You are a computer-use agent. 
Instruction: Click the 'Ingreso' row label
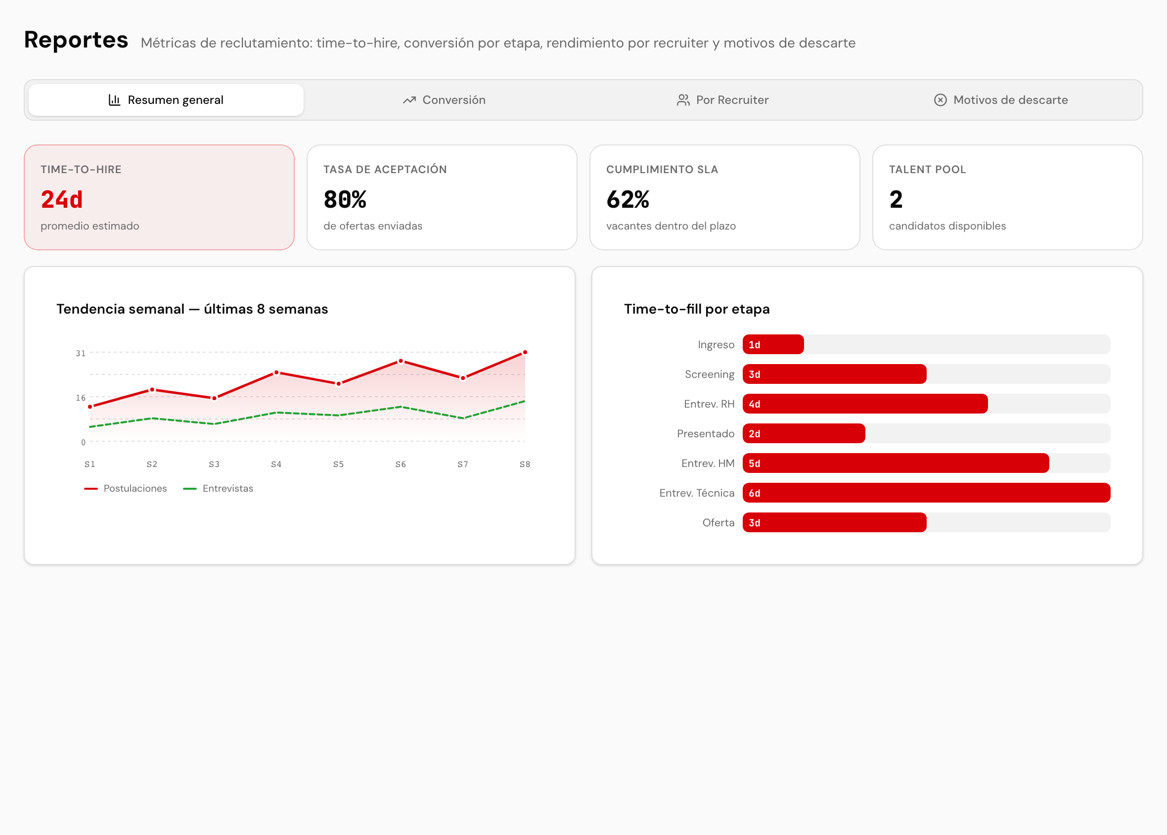[x=716, y=345]
